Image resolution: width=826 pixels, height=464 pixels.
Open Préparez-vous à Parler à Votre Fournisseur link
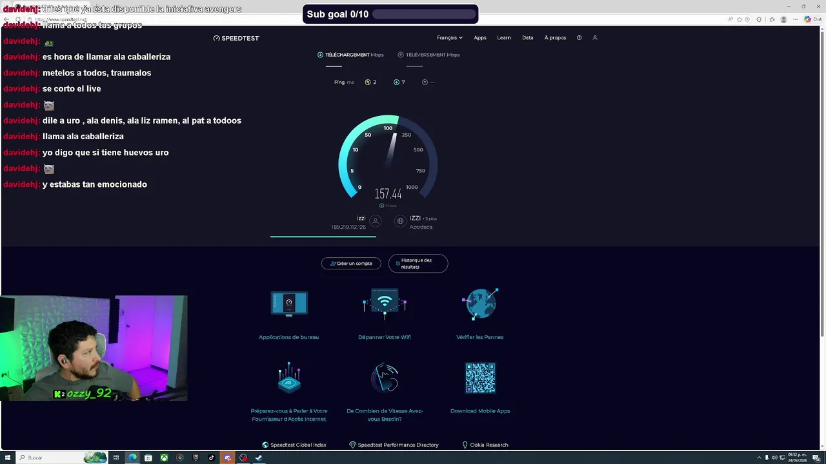pyautogui.click(x=289, y=415)
